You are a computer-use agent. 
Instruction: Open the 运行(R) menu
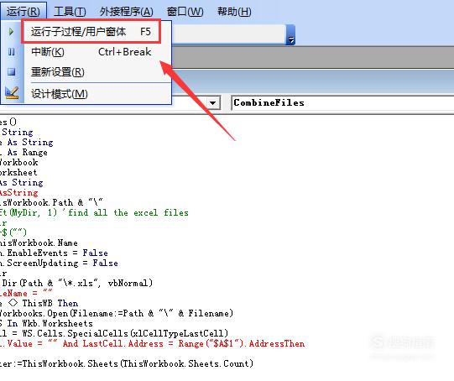23,12
